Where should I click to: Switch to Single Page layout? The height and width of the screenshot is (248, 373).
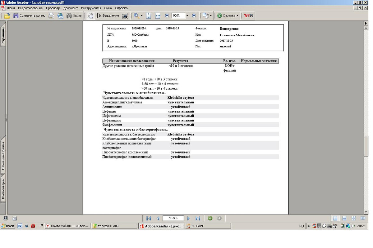coord(335,218)
